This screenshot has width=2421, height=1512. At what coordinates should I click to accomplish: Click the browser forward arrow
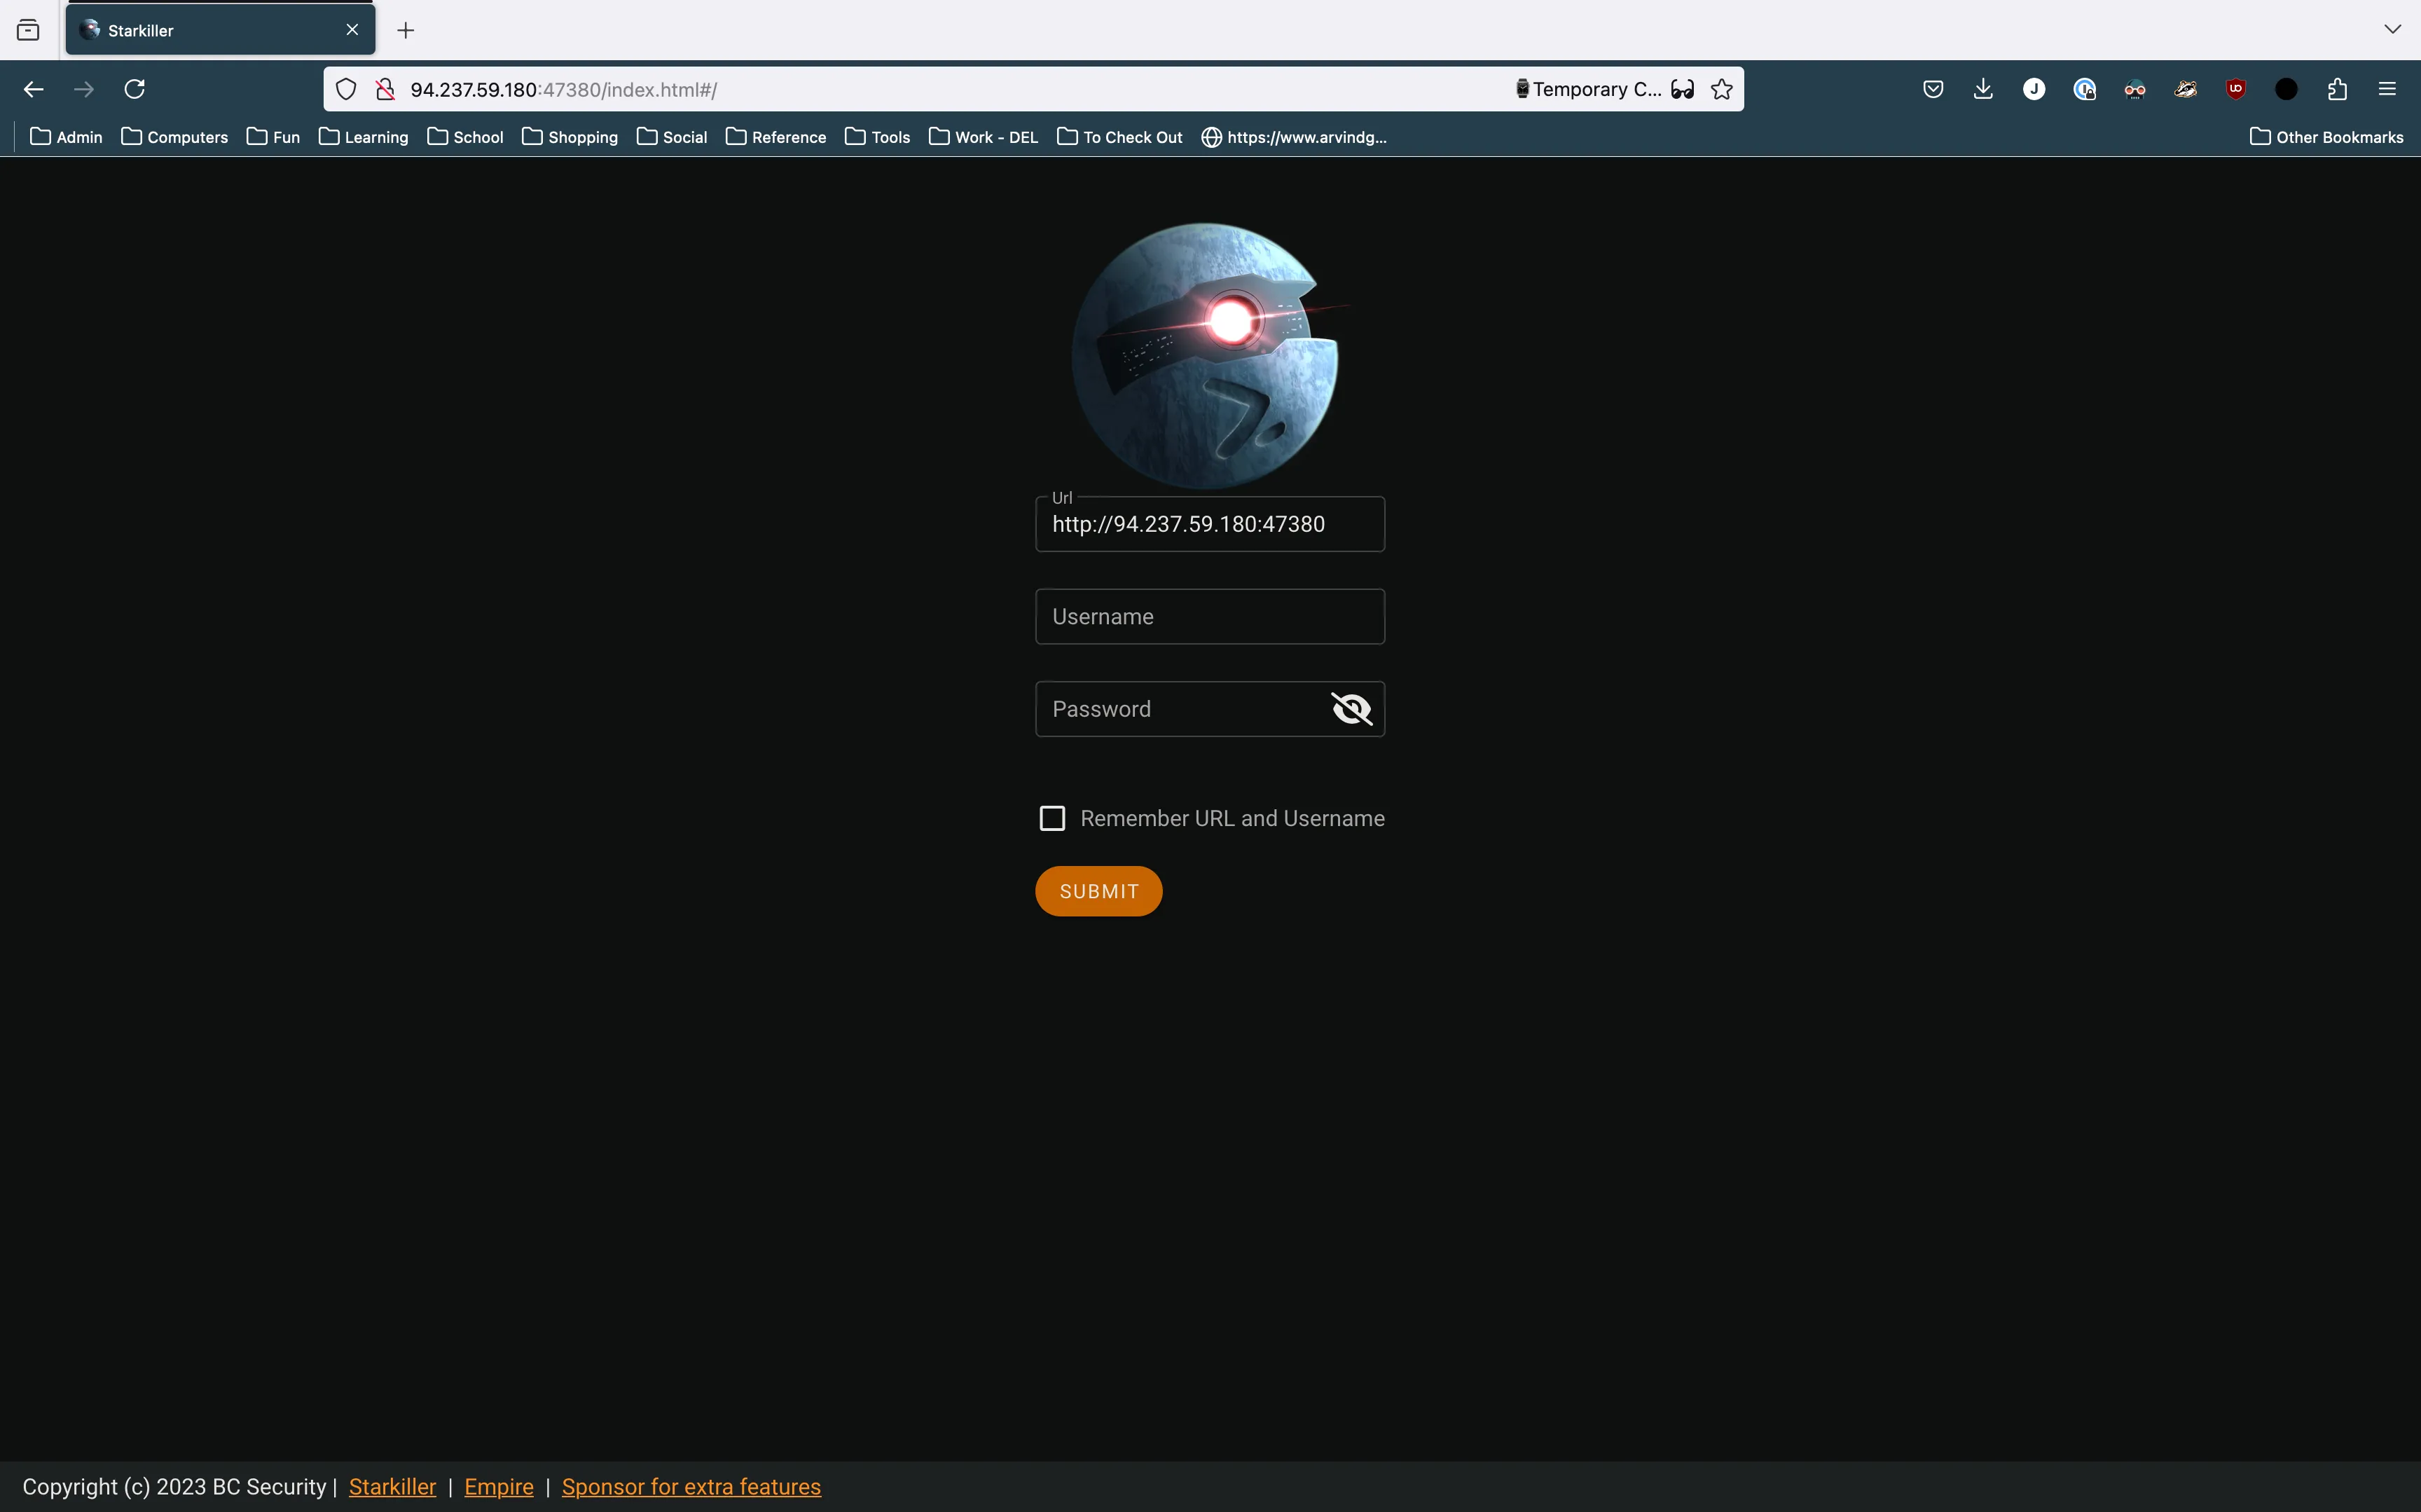pyautogui.click(x=84, y=89)
